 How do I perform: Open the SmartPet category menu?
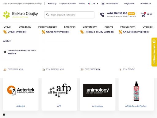[x=70, y=27]
